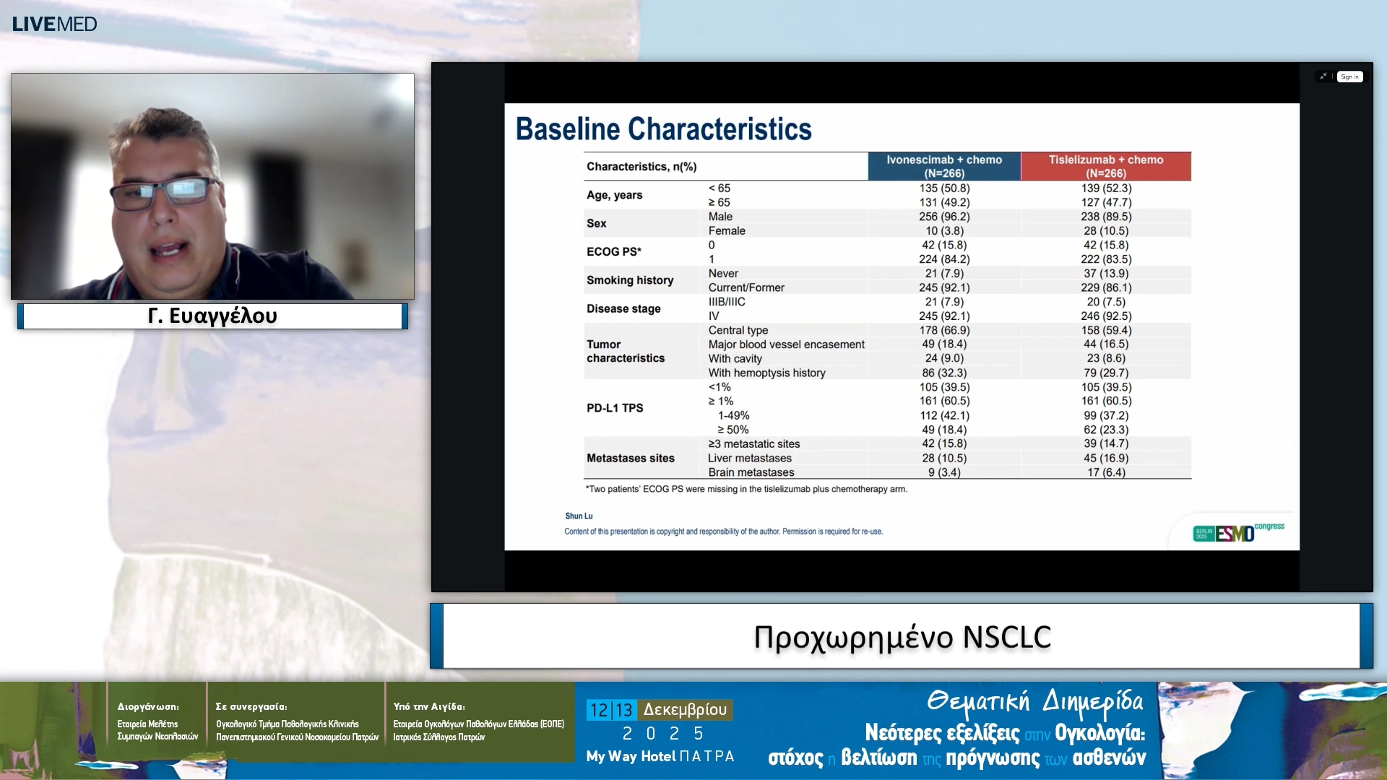The width and height of the screenshot is (1387, 780).
Task: Click the ESMO congress logo
Action: click(x=1237, y=532)
